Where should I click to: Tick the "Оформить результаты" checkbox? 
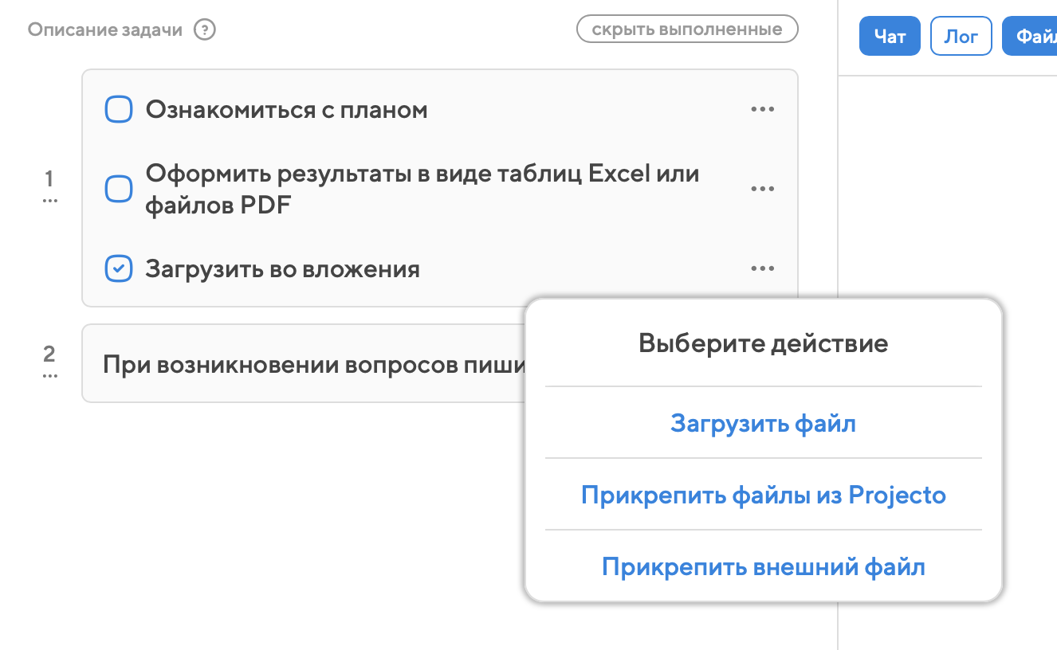tap(119, 190)
